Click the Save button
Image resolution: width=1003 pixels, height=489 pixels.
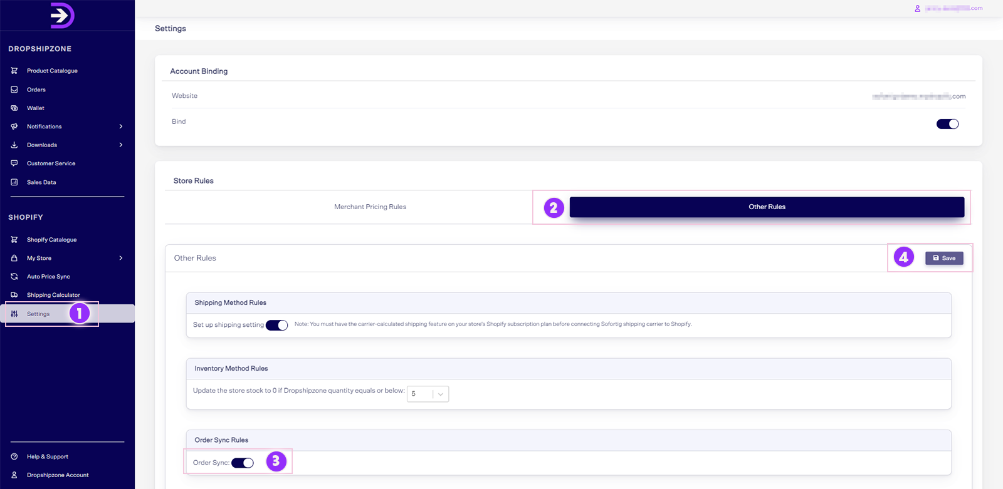tap(944, 258)
